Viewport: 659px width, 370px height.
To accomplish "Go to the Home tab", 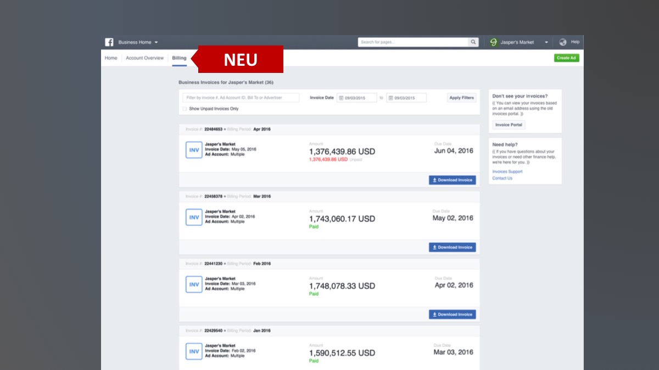I will pos(111,58).
